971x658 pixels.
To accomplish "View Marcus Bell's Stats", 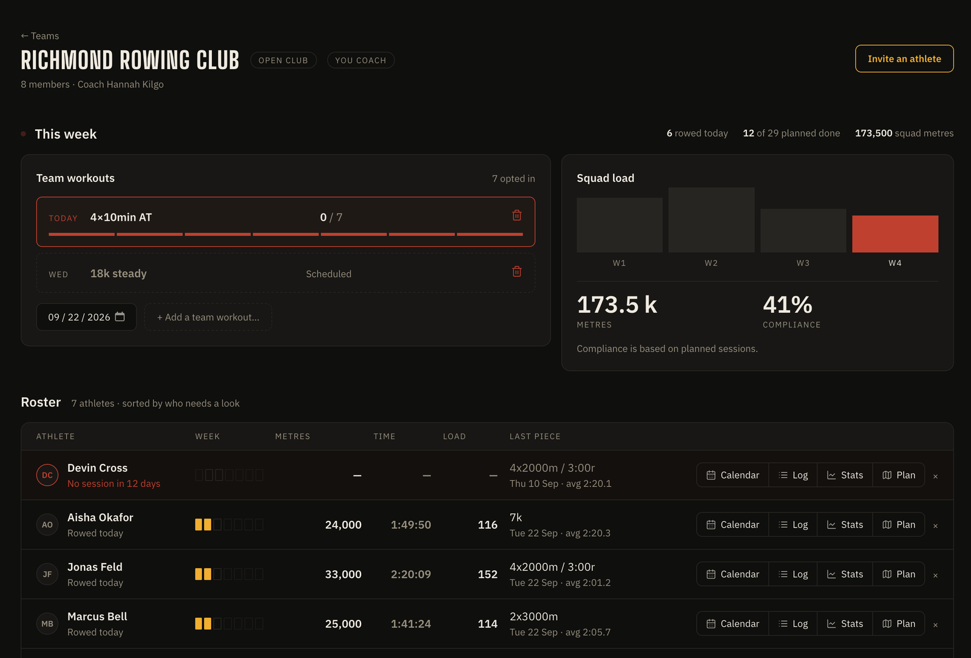I will (x=845, y=623).
